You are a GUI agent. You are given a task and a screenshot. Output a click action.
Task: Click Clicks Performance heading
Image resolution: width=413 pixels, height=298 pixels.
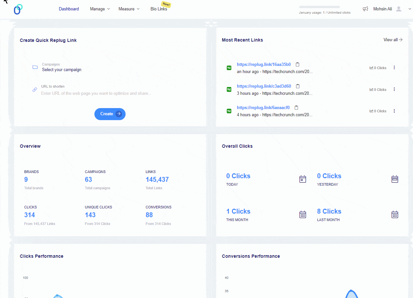[42, 256]
